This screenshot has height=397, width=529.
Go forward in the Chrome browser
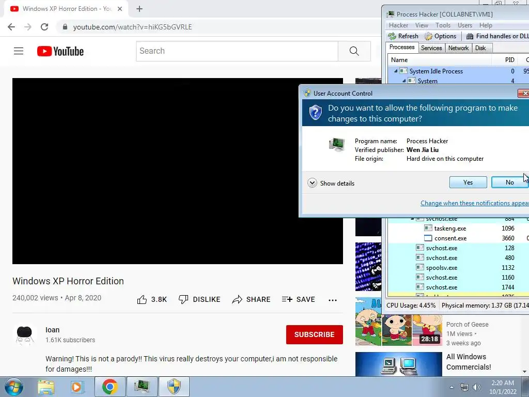pyautogui.click(x=28, y=27)
